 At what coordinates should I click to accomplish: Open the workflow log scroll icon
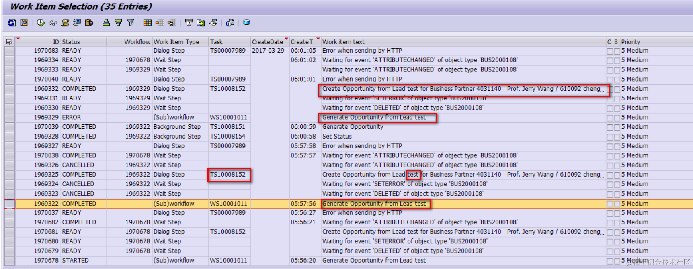click(x=65, y=23)
